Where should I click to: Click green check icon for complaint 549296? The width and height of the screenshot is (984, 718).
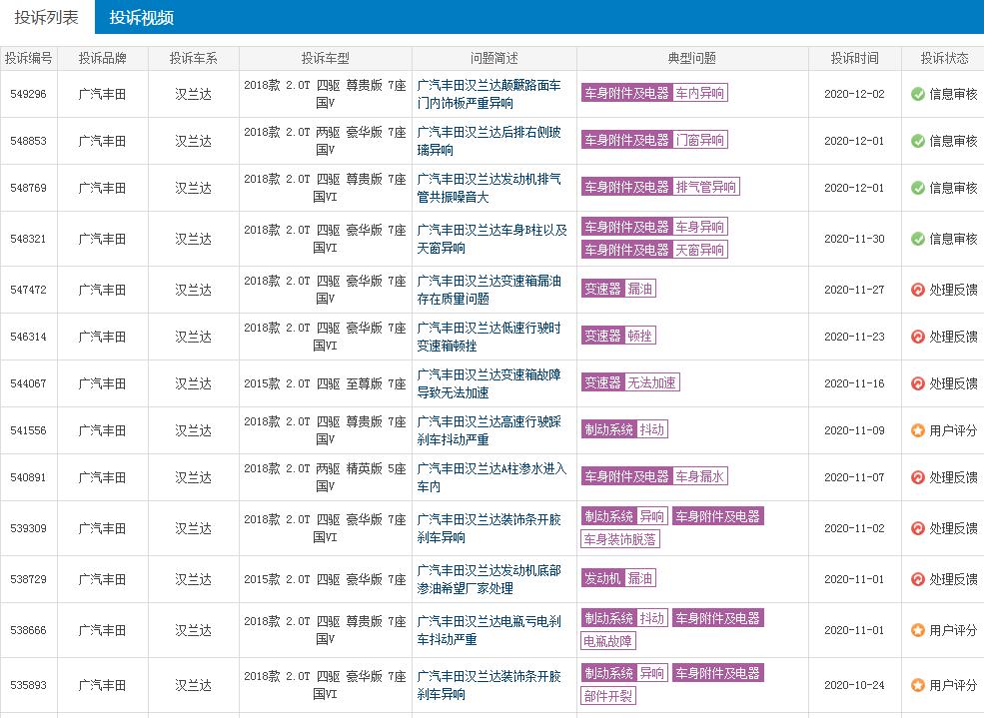917,94
